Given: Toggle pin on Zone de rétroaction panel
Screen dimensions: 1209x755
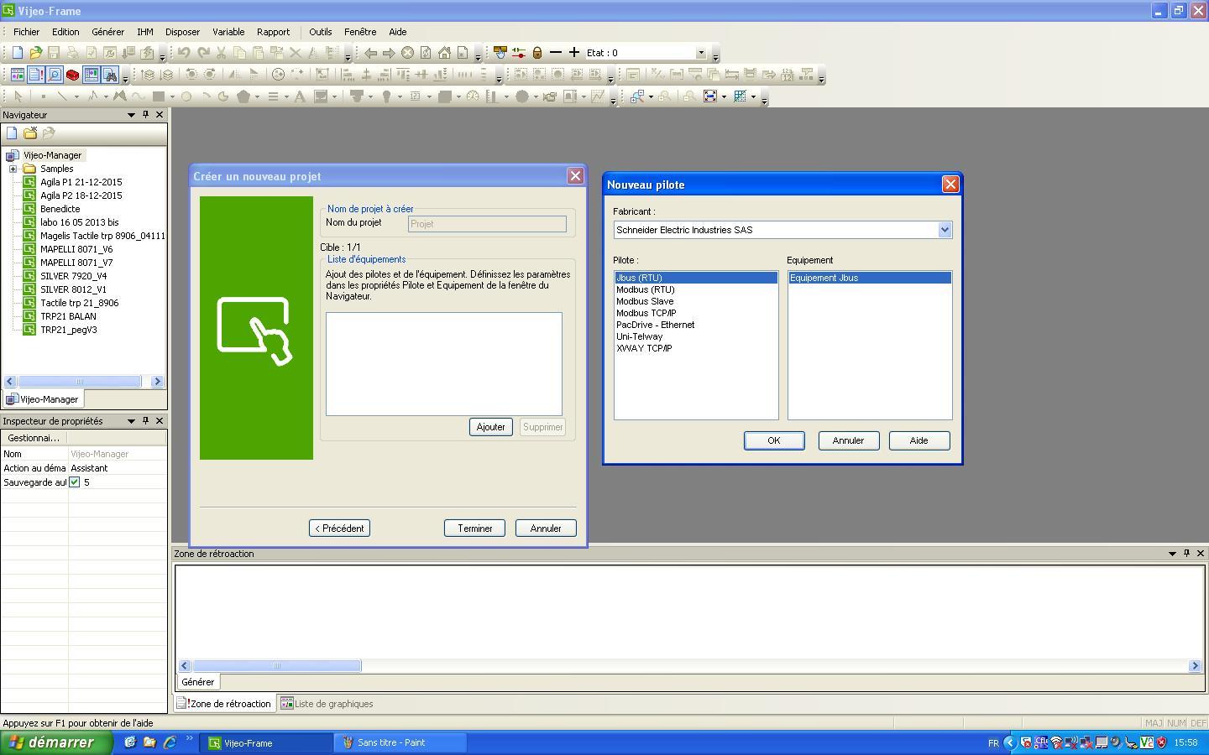Looking at the screenshot, I should (1186, 554).
